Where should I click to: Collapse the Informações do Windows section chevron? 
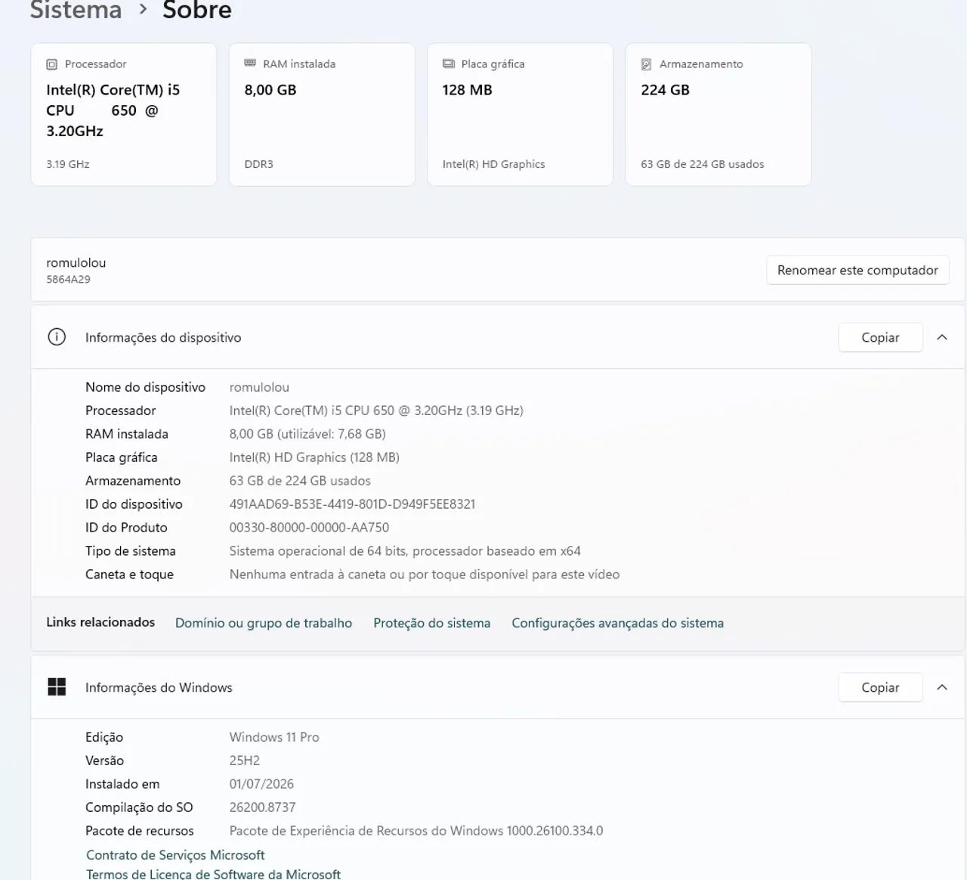942,687
